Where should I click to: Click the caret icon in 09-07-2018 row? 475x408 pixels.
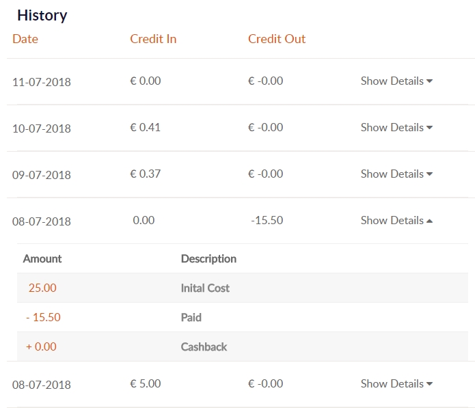coord(429,174)
